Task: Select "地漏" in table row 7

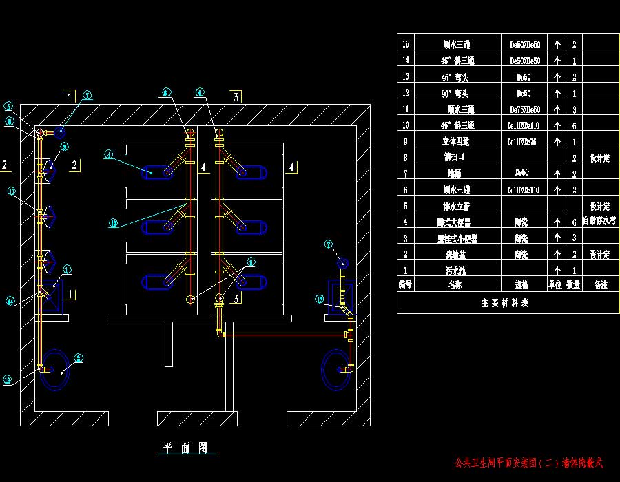Action: 455,174
